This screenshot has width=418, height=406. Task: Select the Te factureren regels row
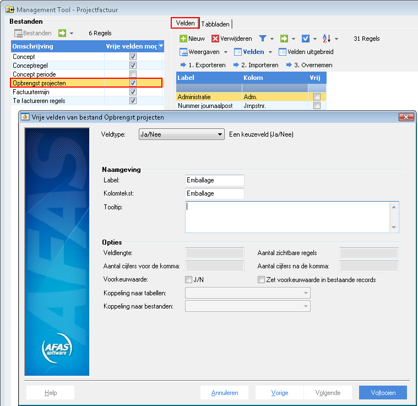click(86, 100)
